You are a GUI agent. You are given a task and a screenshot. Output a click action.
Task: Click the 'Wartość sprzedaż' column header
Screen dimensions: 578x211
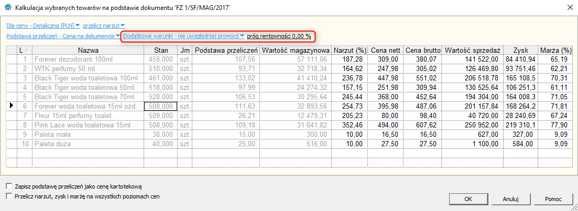pos(472,50)
